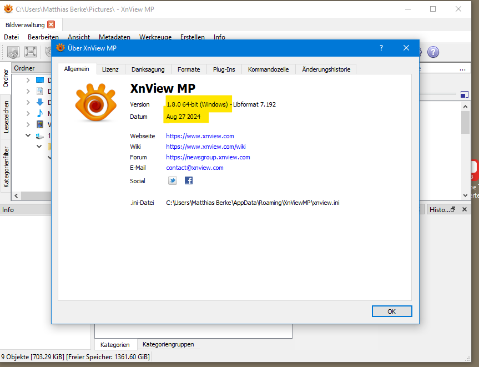Open the Twitter social link icon

(x=172, y=180)
